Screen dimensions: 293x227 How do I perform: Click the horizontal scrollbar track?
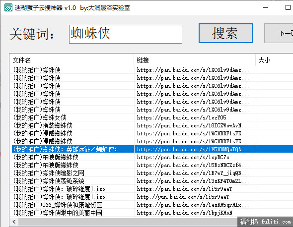point(128,222)
